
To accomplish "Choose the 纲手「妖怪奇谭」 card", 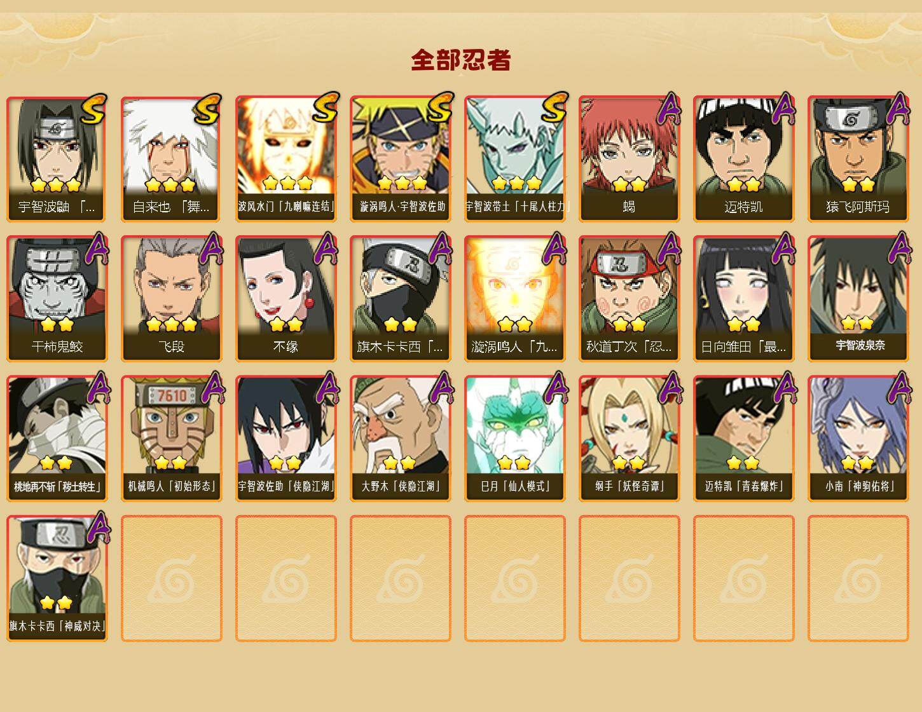I will coord(629,439).
